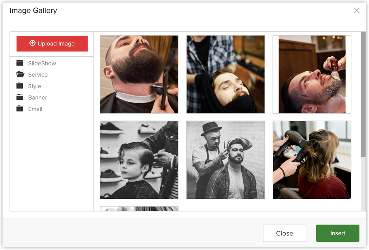
Task: Click the gallery vertical scrollbar
Action: pyautogui.click(x=363, y=94)
